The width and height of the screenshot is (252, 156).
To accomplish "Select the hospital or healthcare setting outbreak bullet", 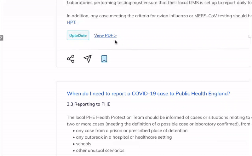I will tap(122, 137).
